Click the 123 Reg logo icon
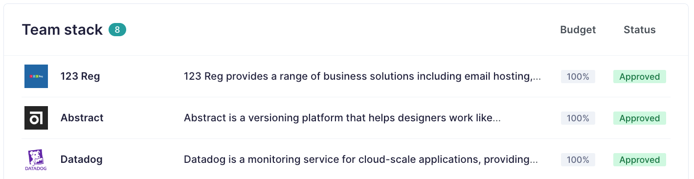The image size is (694, 179). (36, 76)
